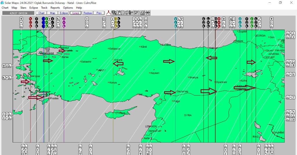Viewport: 297px width, 155px height.
Task: Choose the paint roller tool
Action: point(131,13)
